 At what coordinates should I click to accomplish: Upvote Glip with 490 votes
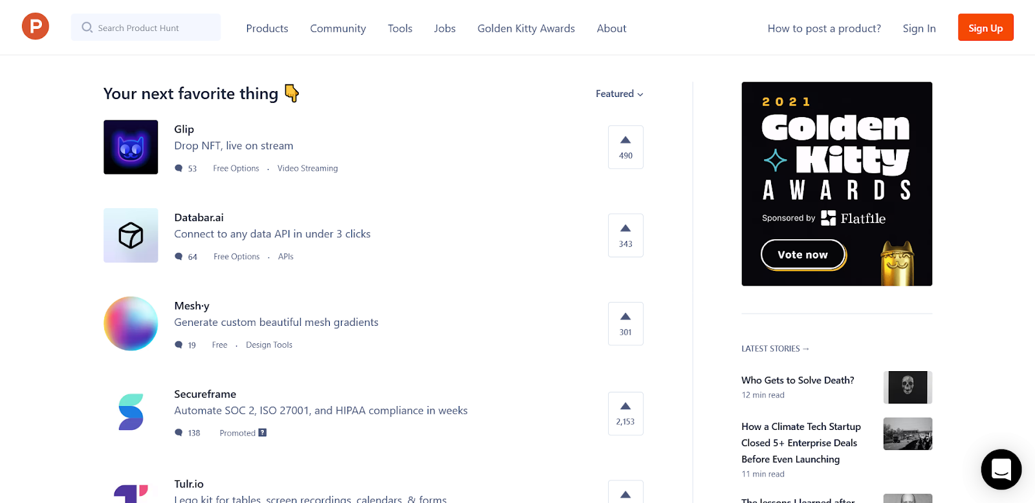point(626,147)
